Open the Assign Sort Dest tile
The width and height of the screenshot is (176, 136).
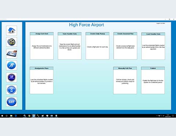pos(42,46)
